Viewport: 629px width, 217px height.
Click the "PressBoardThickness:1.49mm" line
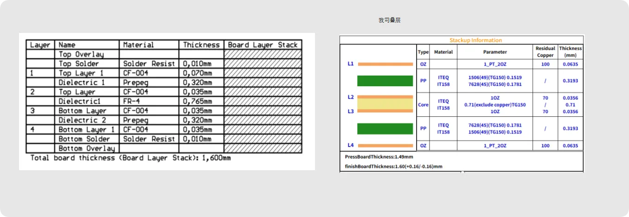click(x=379, y=157)
